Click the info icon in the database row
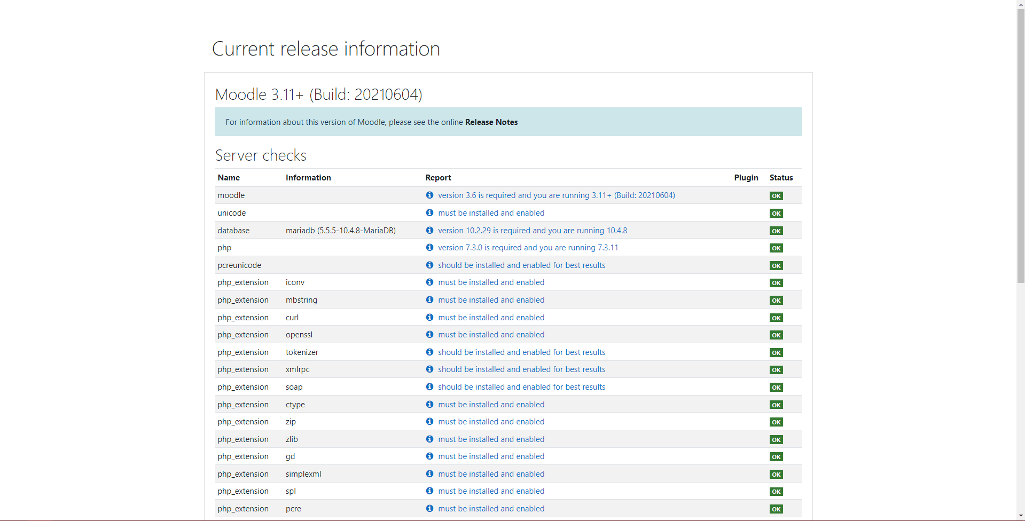This screenshot has height=521, width=1025. [429, 230]
